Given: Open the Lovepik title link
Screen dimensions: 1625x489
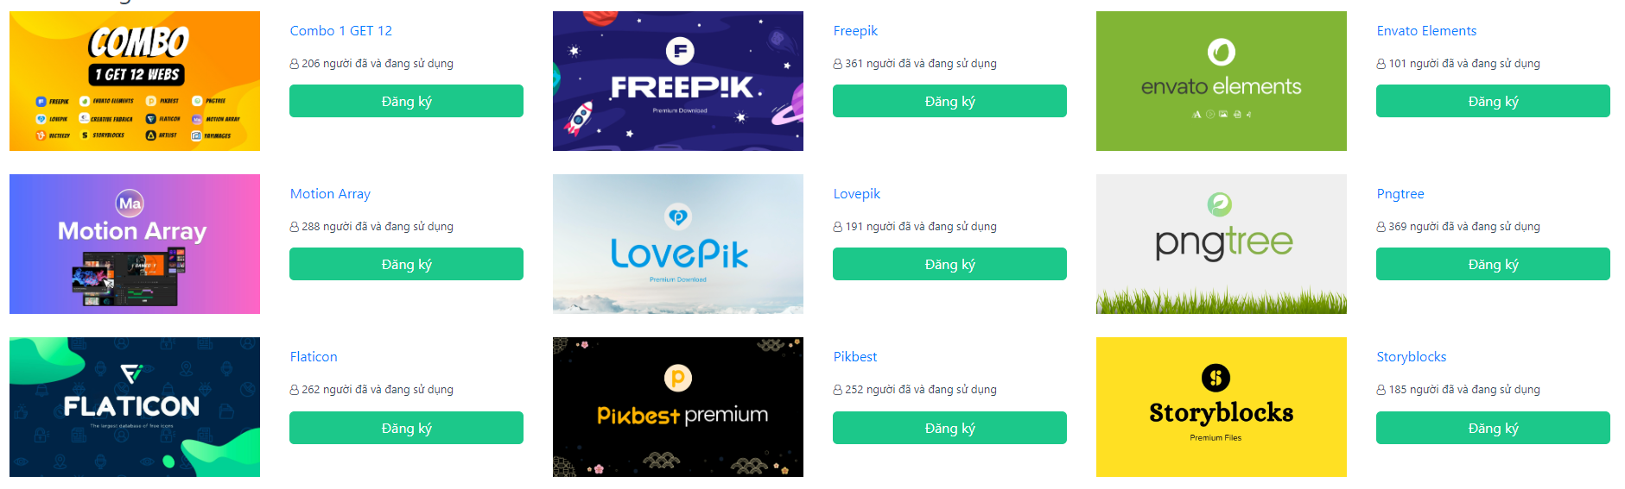Looking at the screenshot, I should [x=857, y=194].
